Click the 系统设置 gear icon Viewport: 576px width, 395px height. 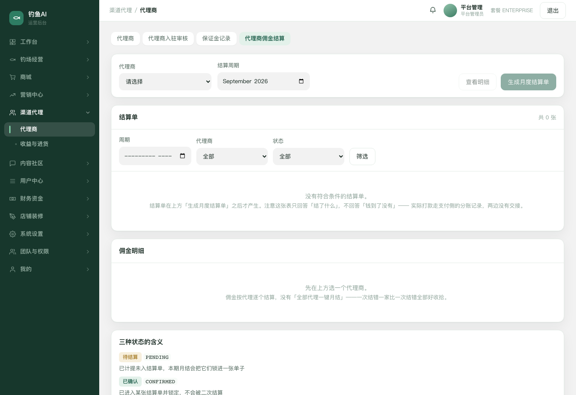13,234
